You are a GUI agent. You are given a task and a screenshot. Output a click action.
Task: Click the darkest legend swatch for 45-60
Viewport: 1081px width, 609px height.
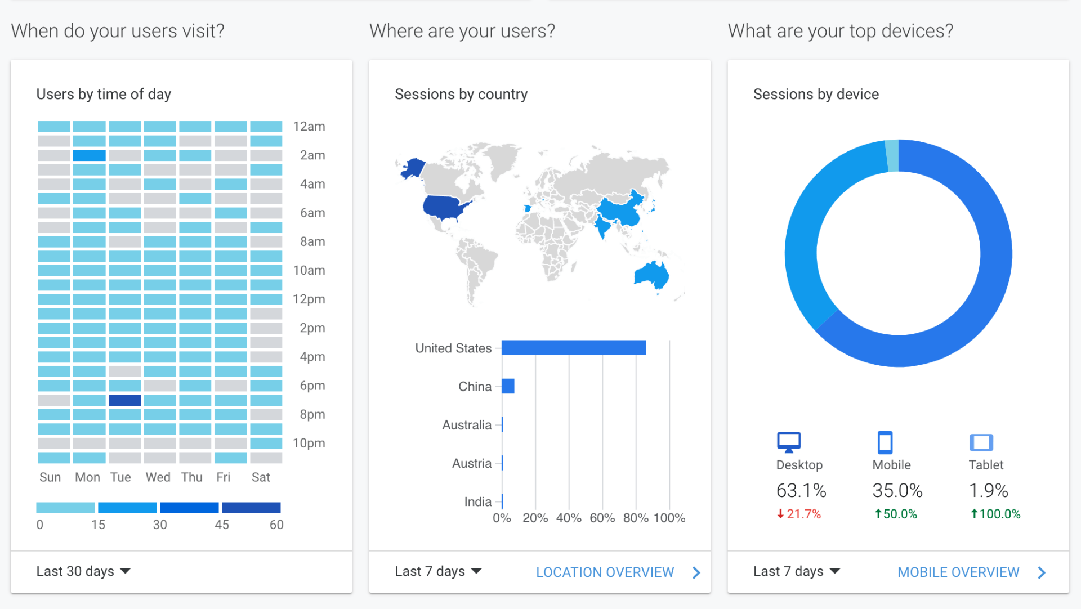pos(251,508)
